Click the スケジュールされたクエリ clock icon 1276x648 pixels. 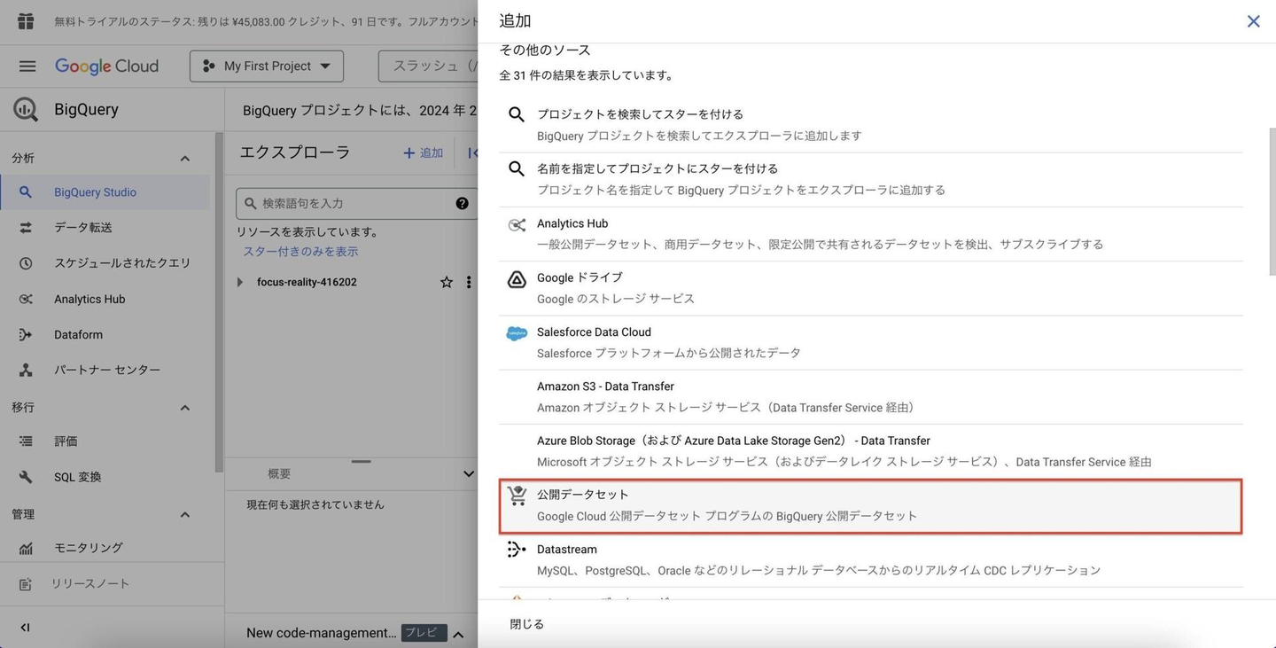pos(26,263)
